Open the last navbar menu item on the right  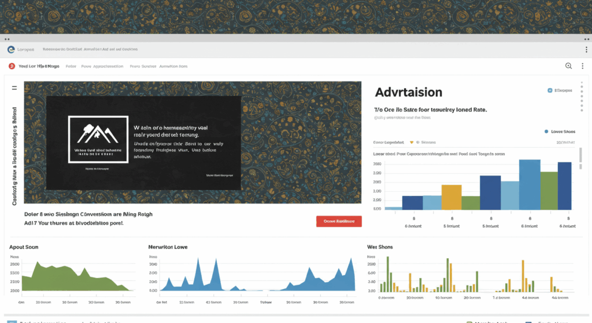pos(173,66)
